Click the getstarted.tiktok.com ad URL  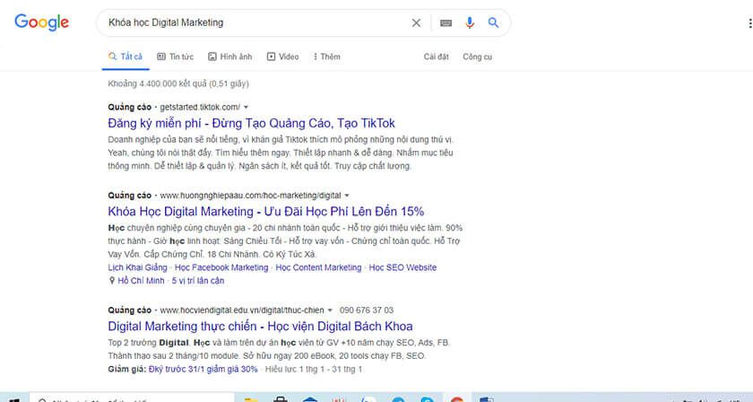pyautogui.click(x=200, y=107)
